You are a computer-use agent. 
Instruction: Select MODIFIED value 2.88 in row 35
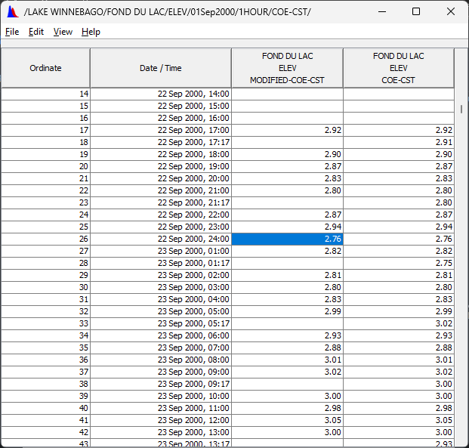pyautogui.click(x=287, y=348)
